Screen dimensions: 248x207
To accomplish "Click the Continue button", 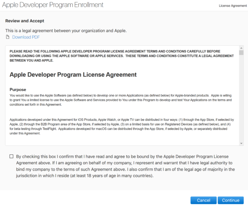I will 231,200.
